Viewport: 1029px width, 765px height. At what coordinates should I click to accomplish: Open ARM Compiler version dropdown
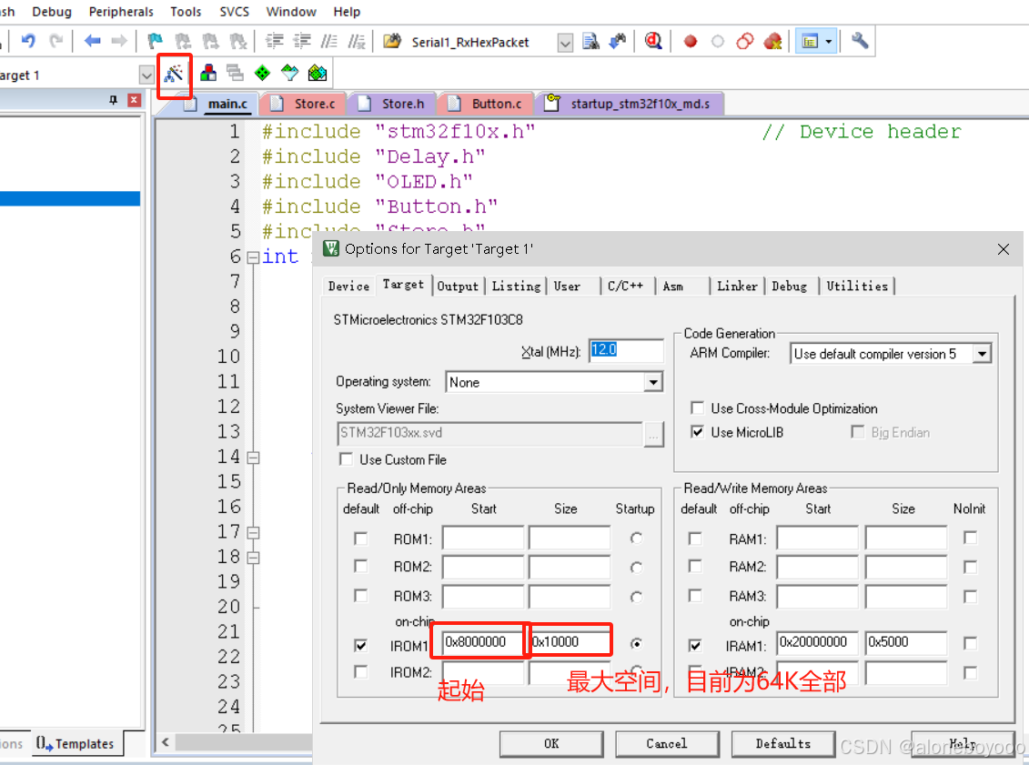(x=982, y=354)
